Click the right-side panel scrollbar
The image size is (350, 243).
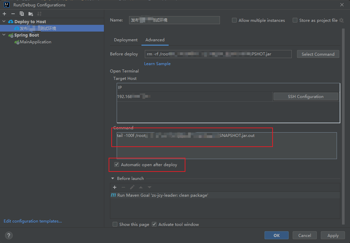point(343,126)
